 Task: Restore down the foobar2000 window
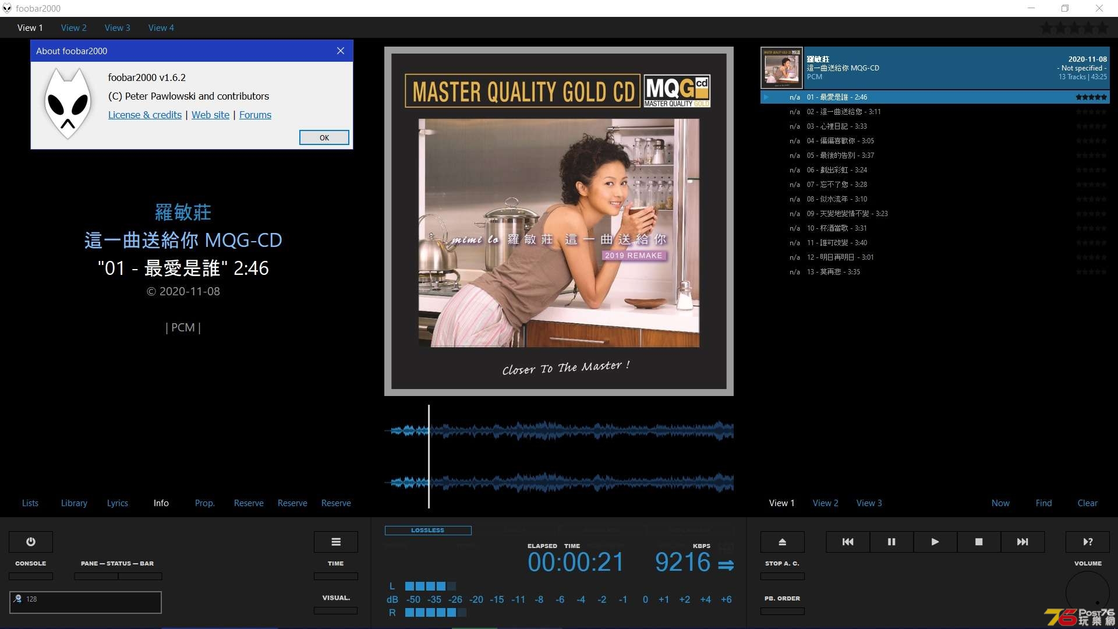[x=1065, y=8]
